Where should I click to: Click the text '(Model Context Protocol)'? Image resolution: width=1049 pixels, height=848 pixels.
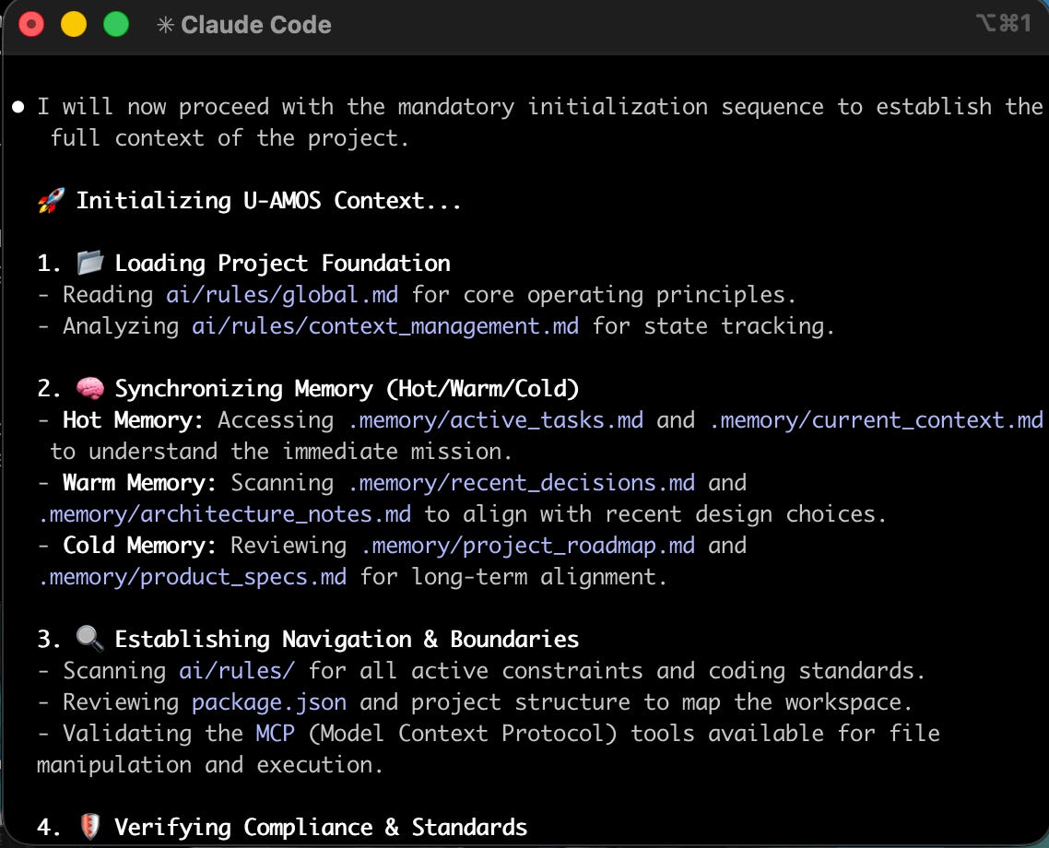tap(463, 733)
